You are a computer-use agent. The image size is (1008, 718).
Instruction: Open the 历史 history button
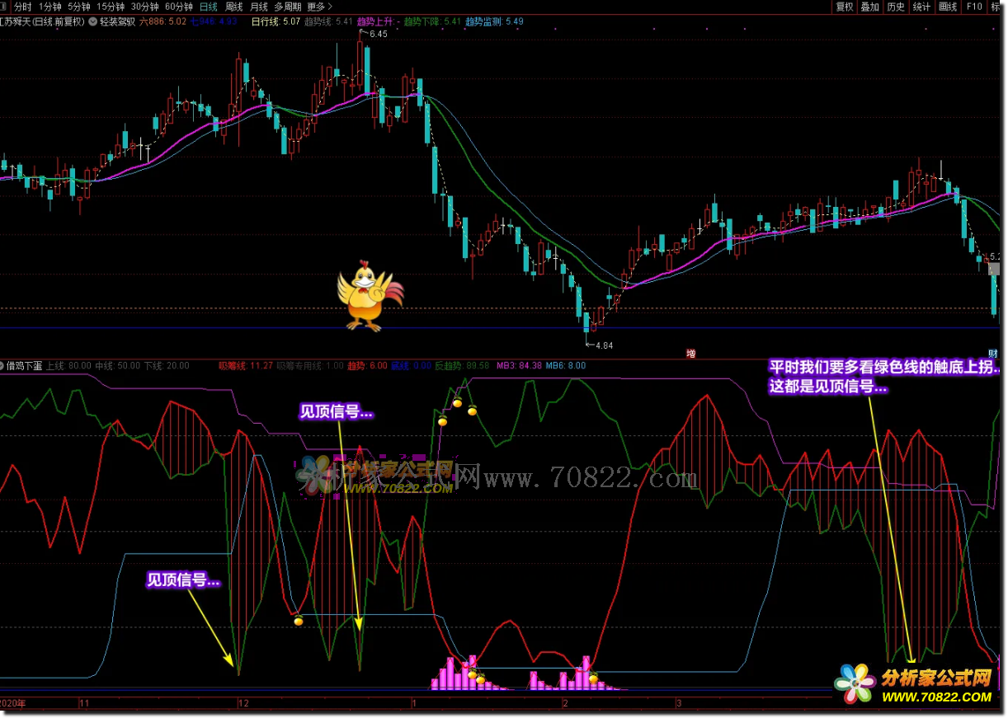[896, 7]
